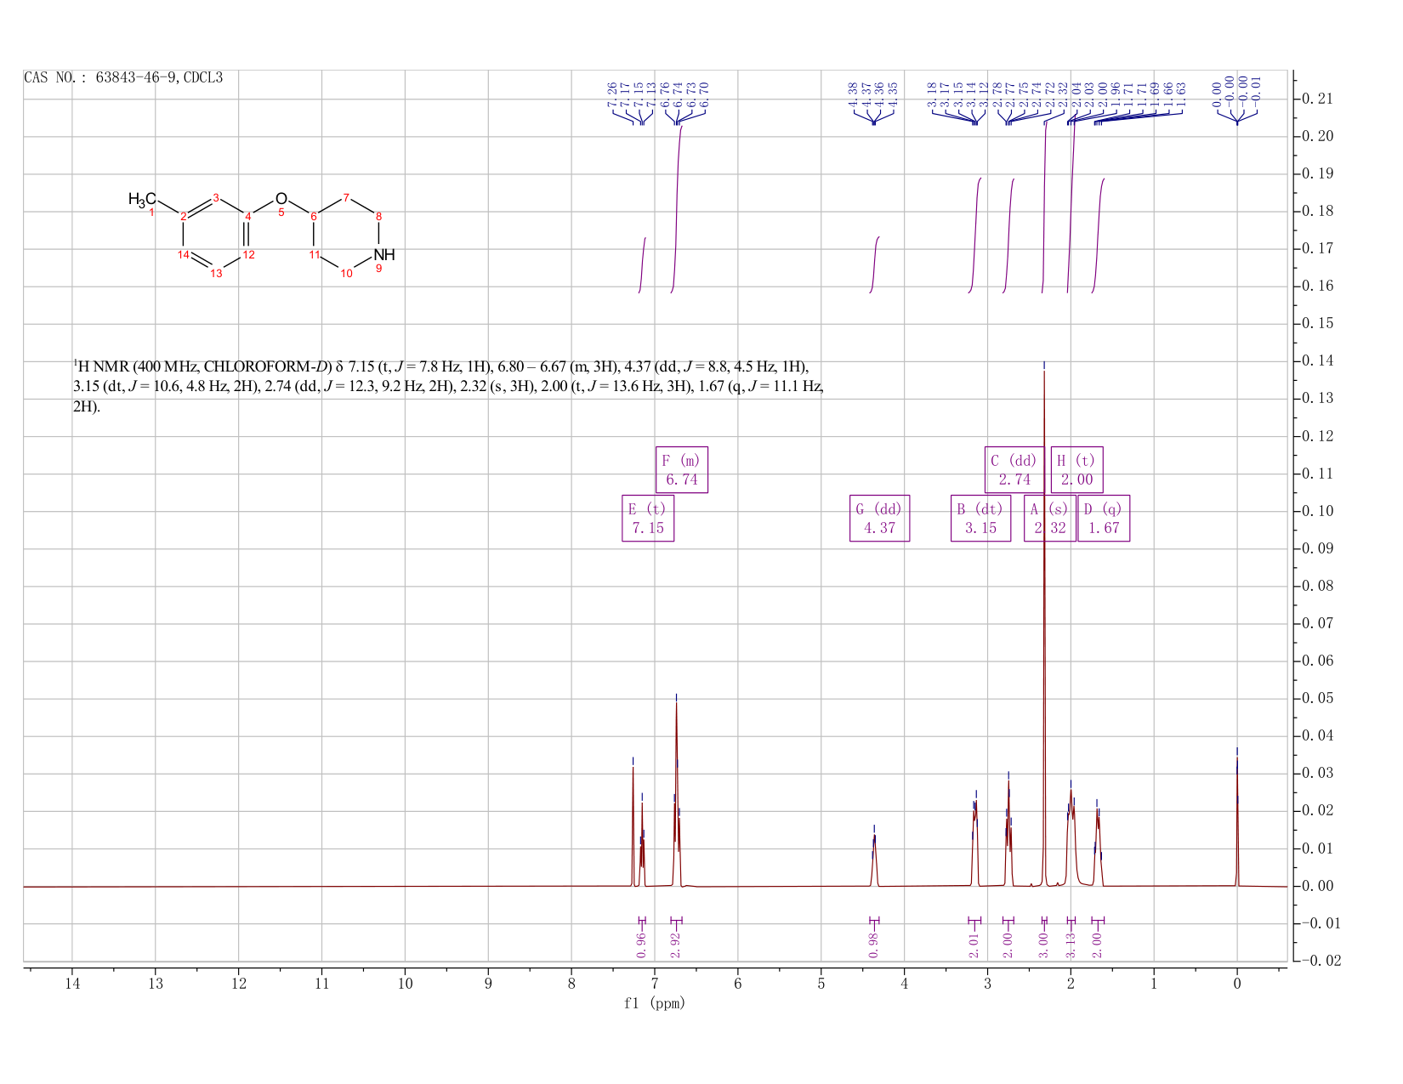
Task: Click the integral curve above the 4.37 peak
Action: pyautogui.click(x=875, y=264)
